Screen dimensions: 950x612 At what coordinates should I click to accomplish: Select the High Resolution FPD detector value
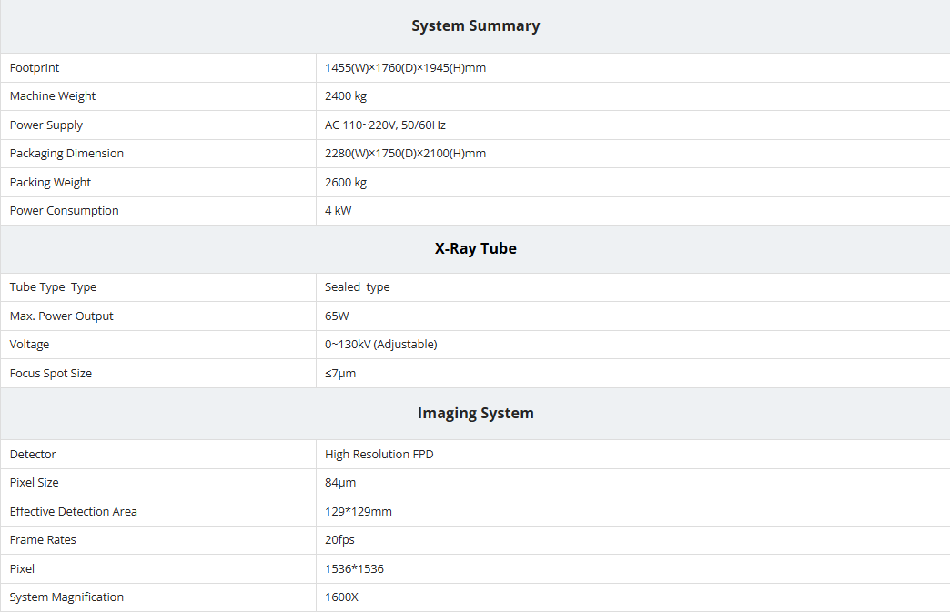click(x=379, y=455)
